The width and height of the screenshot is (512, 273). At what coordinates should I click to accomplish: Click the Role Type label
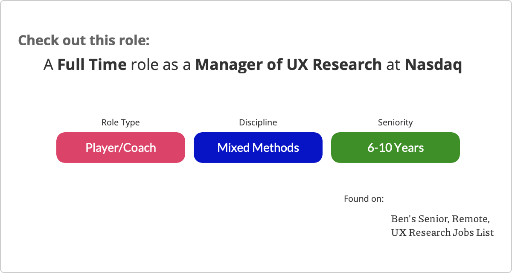click(x=120, y=122)
